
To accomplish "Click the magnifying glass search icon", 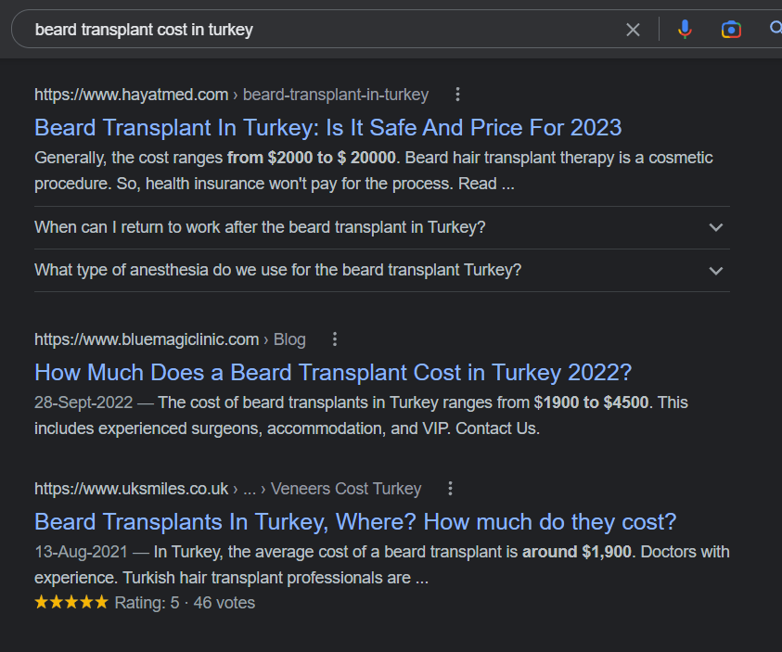I will [x=776, y=29].
